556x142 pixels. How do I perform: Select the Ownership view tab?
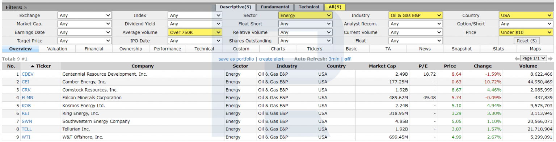131,49
